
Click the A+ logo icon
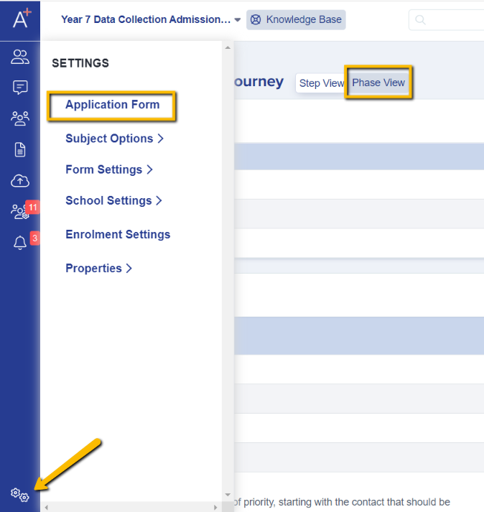pyautogui.click(x=22, y=19)
